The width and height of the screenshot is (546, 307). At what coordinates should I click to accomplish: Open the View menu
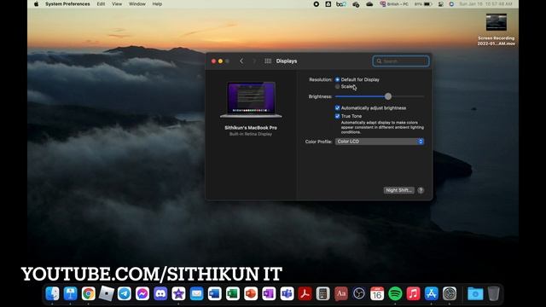(x=117, y=3)
